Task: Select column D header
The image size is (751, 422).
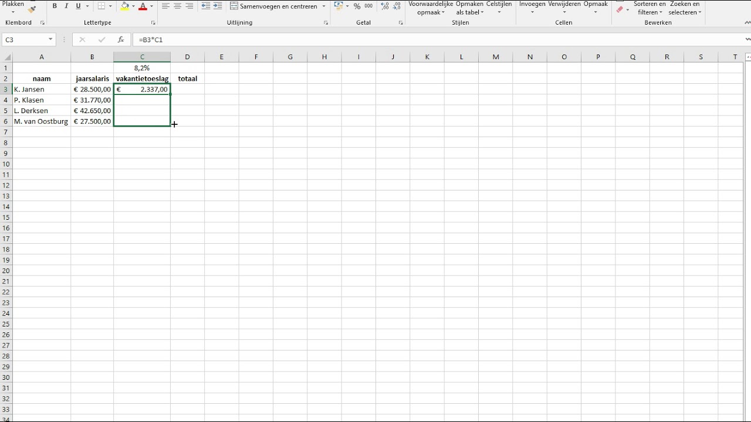Action: coord(187,57)
